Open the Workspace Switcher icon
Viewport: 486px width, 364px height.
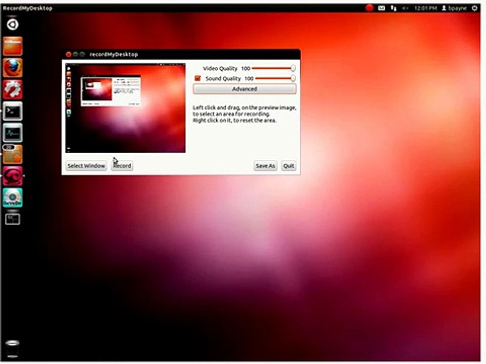point(13,219)
